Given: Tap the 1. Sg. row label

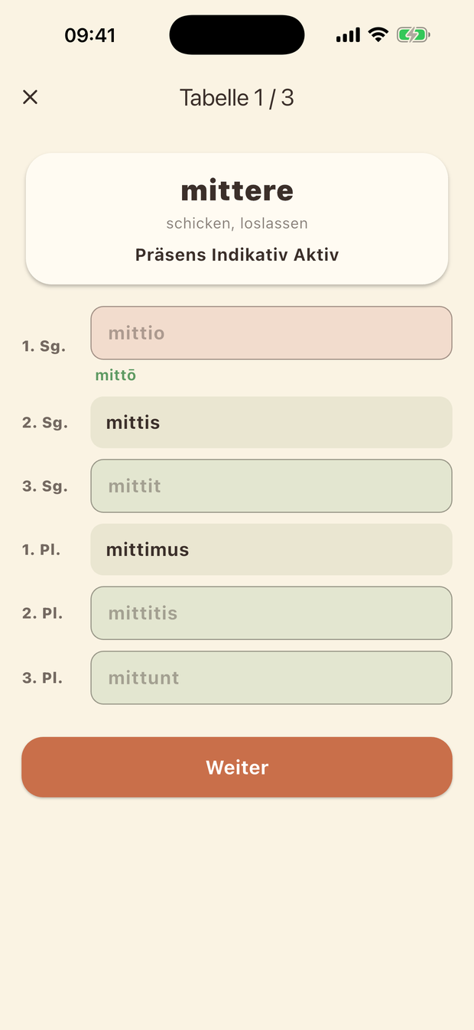Looking at the screenshot, I should pos(44,346).
